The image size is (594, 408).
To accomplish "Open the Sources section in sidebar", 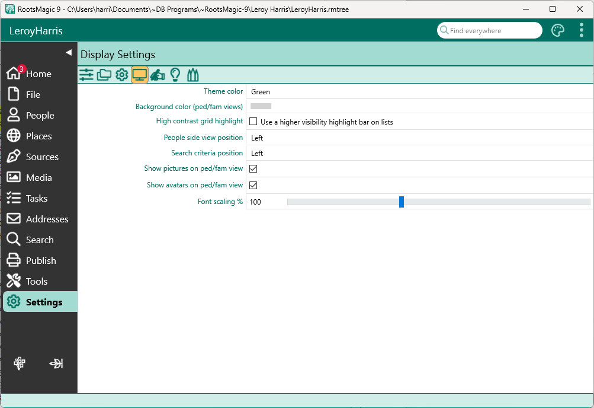I will tap(41, 157).
